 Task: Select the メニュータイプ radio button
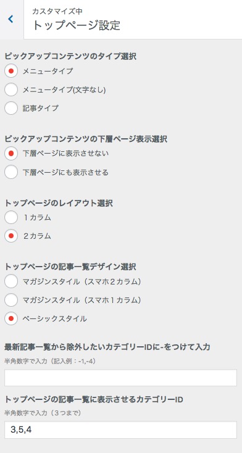pos(11,71)
